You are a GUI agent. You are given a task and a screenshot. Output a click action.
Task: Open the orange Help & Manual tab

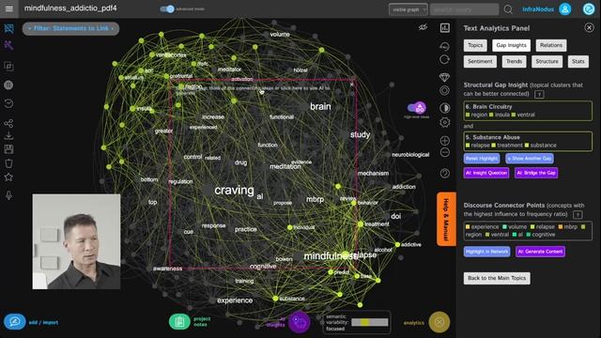pos(446,219)
